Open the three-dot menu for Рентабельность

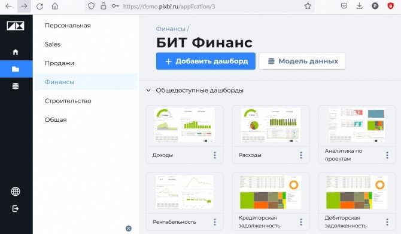[215, 221]
